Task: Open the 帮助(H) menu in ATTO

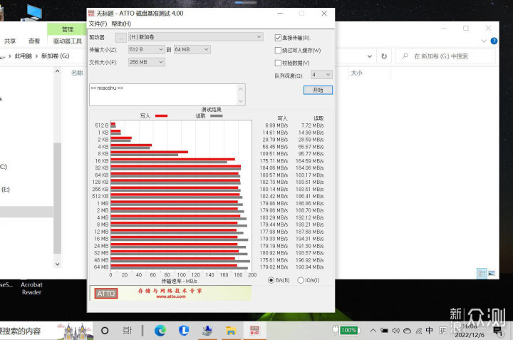Action: [x=121, y=24]
